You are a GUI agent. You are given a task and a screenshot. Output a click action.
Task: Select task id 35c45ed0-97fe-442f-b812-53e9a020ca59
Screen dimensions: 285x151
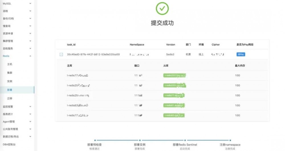coord(93,54)
